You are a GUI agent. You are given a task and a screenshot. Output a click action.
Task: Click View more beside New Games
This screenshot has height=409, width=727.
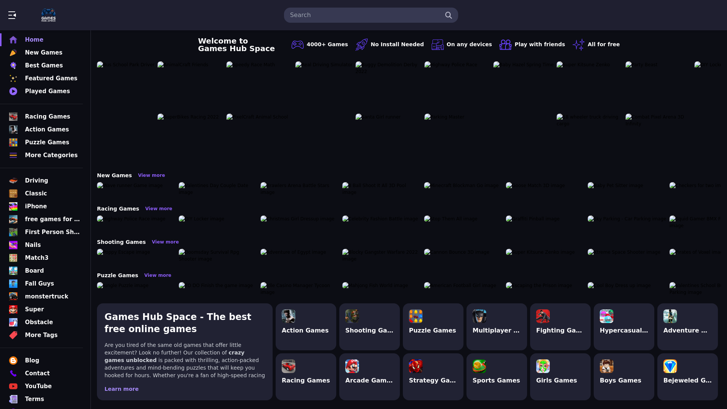point(151,175)
